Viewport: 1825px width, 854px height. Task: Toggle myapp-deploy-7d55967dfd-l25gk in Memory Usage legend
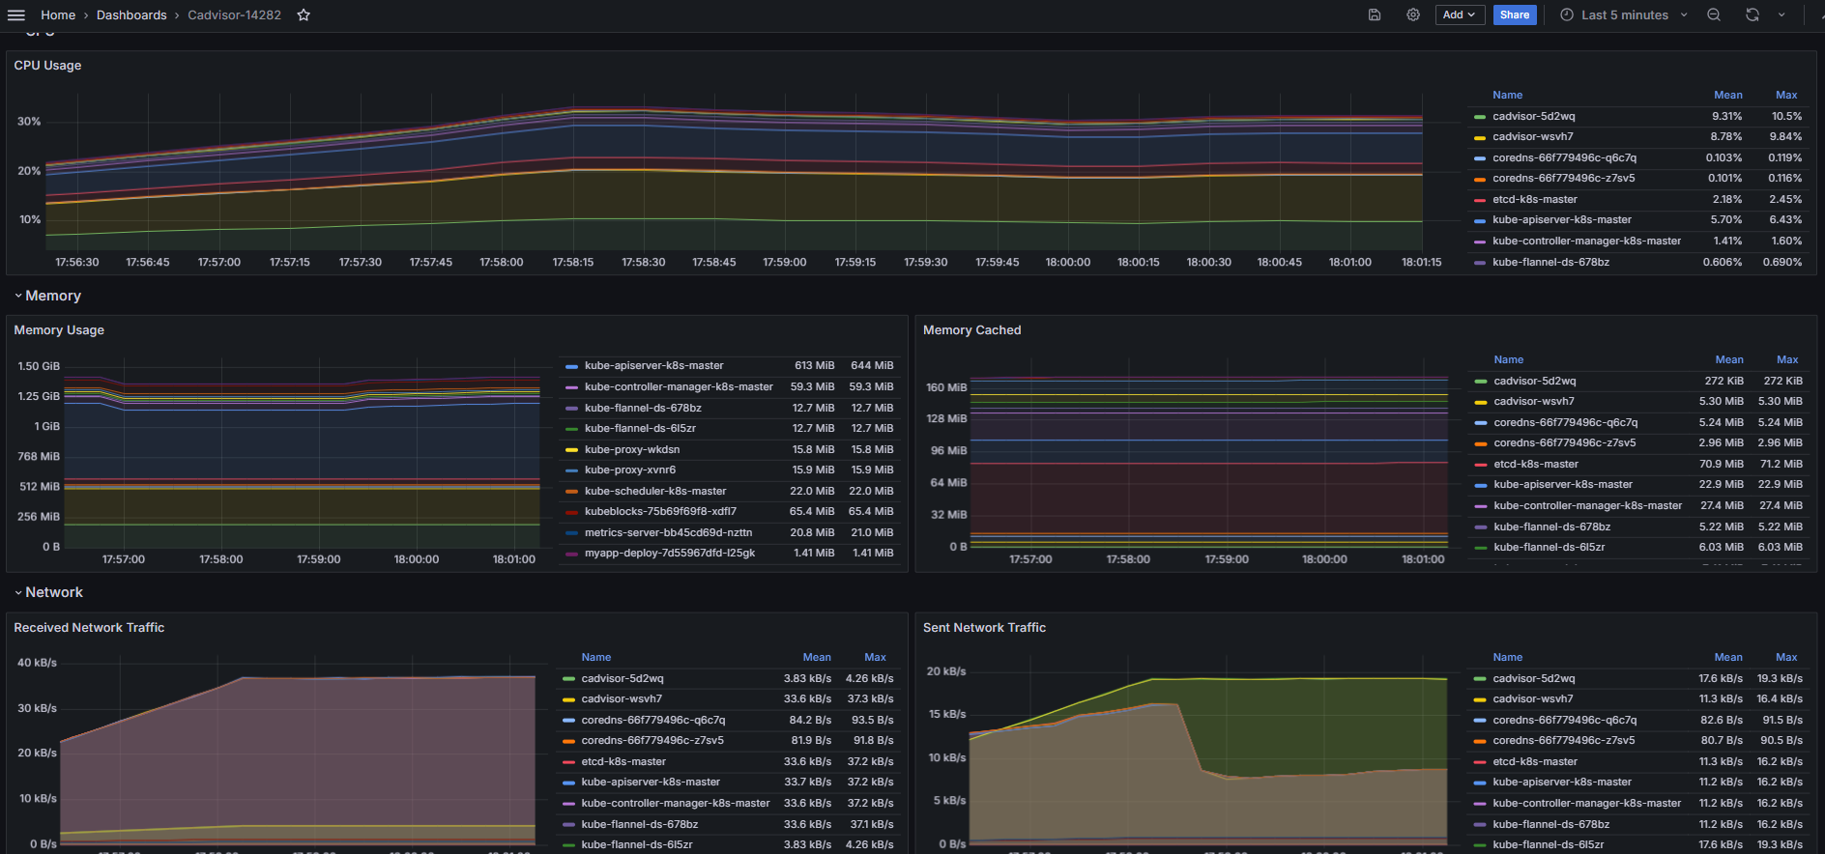670,554
